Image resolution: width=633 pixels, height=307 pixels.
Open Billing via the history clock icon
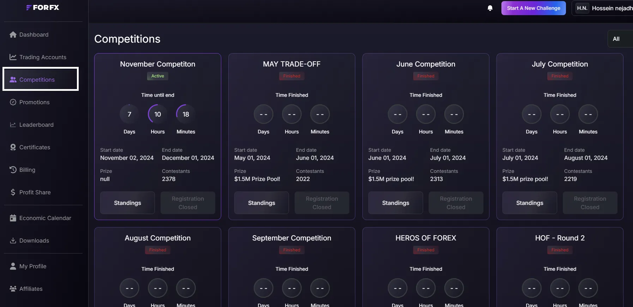[13, 170]
